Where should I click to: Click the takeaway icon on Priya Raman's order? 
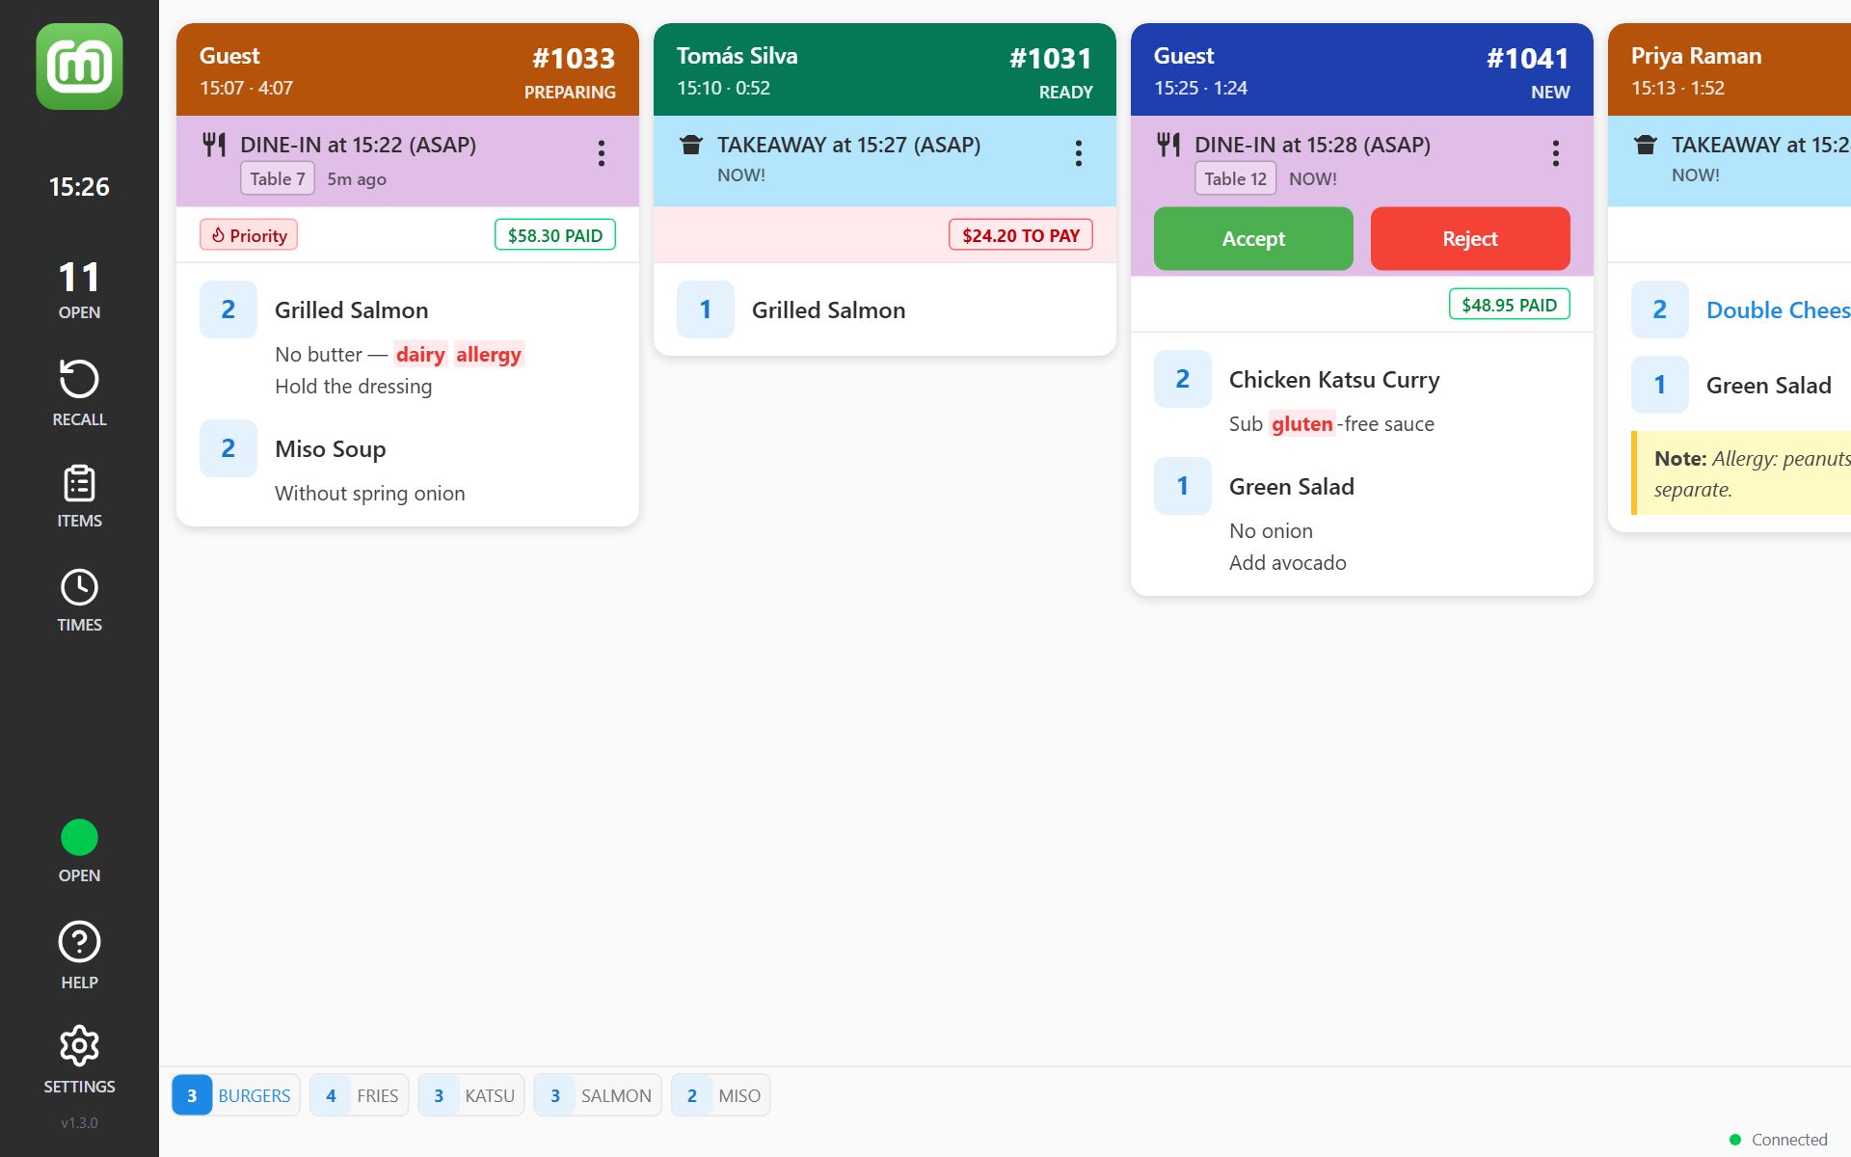tap(1646, 145)
